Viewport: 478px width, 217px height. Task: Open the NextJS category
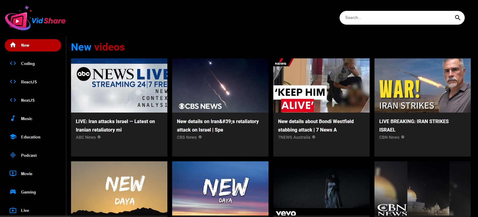[x=33, y=100]
